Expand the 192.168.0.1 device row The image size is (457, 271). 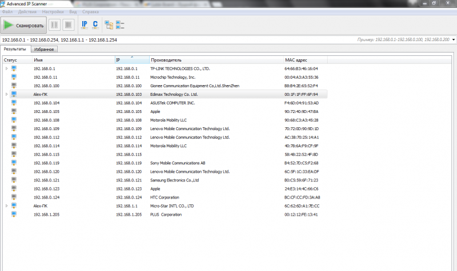click(x=7, y=68)
